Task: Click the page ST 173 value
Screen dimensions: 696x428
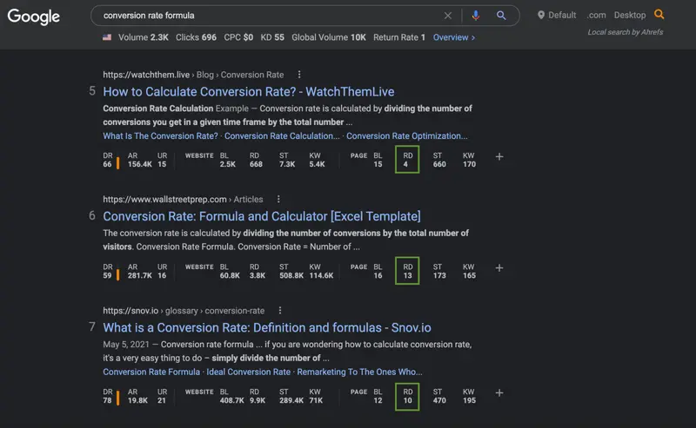Action: coord(439,275)
